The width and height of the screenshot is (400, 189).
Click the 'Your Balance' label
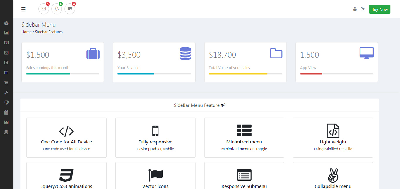(x=128, y=68)
